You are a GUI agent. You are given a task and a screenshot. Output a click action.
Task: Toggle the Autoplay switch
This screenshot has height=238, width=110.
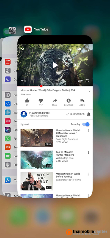tap(86, 124)
